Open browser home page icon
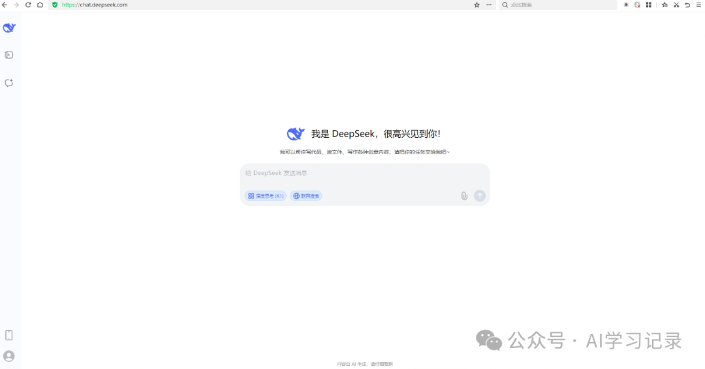The width and height of the screenshot is (705, 369). (x=40, y=5)
